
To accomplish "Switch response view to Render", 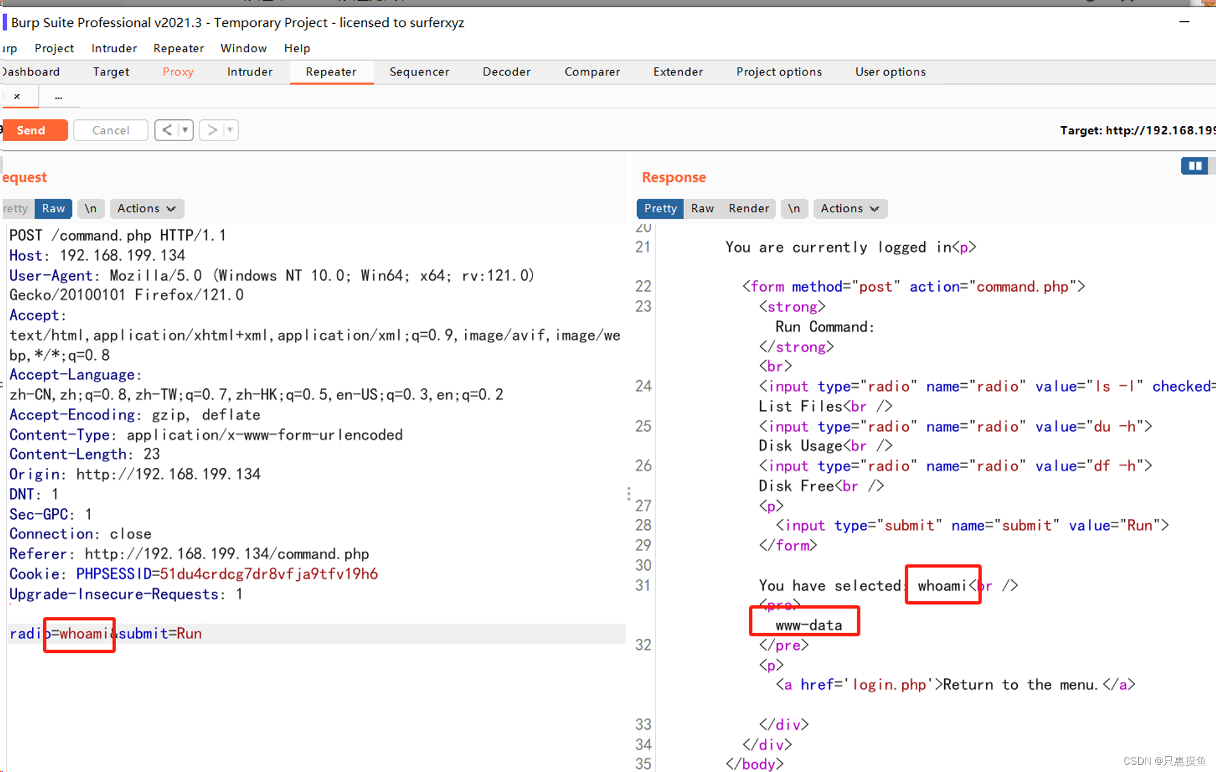I will point(749,209).
